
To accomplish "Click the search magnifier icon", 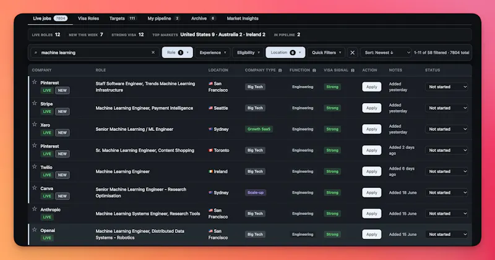I will click(36, 52).
